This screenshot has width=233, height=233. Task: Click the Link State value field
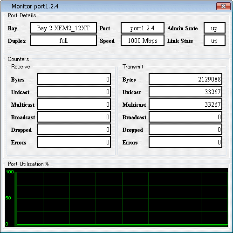tap(214, 41)
